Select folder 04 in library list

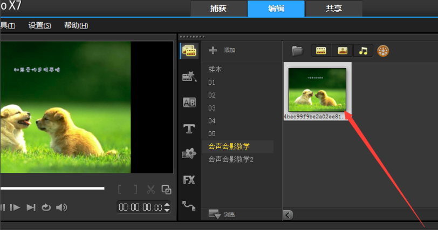(x=212, y=121)
